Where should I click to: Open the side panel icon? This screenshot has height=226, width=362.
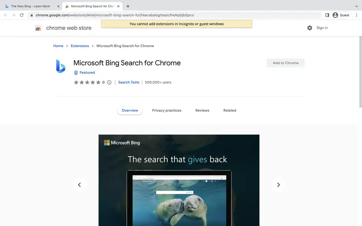tap(327, 15)
